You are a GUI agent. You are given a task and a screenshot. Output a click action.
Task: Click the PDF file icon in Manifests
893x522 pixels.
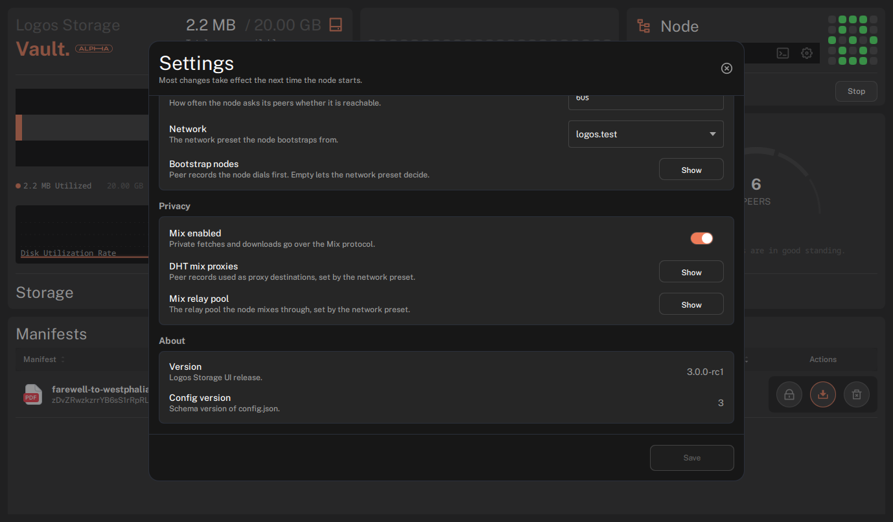coord(32,394)
